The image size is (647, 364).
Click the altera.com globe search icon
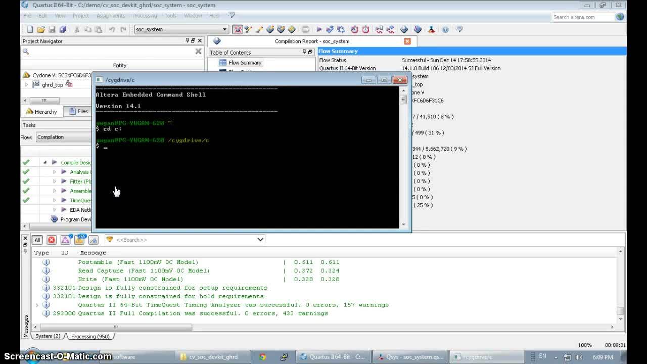pos(620,17)
